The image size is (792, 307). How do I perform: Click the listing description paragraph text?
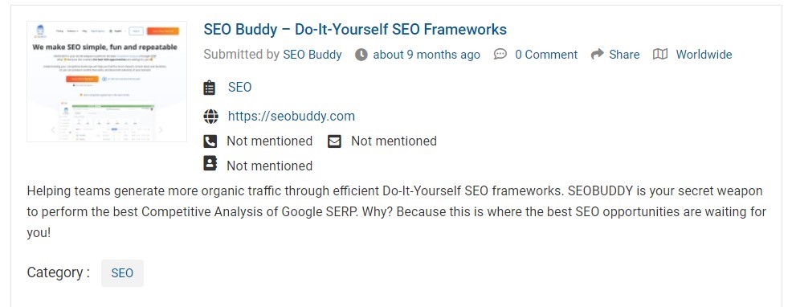(x=397, y=212)
